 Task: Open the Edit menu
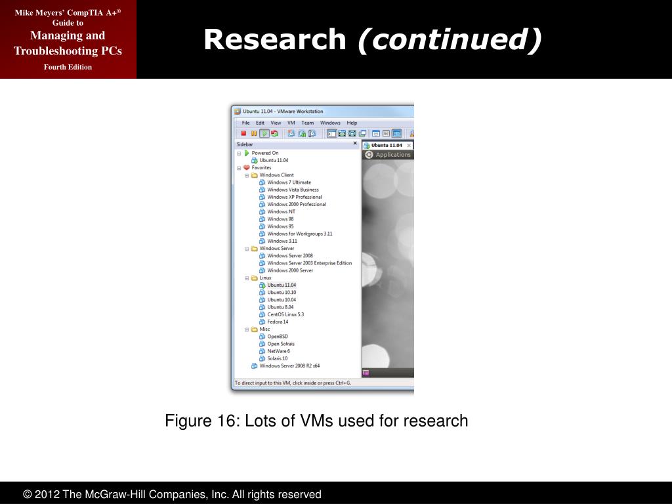coord(260,123)
